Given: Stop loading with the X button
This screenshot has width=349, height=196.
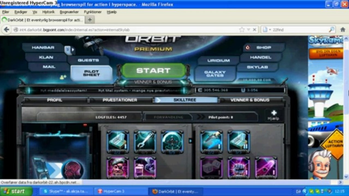Looking at the screenshot, I should tap(254, 30).
